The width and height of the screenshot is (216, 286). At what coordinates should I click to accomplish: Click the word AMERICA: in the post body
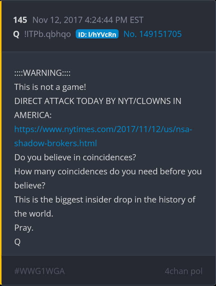coord(33,115)
